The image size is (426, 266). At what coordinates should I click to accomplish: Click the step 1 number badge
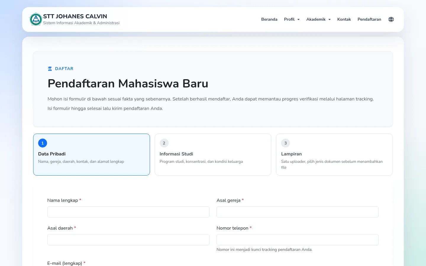pyautogui.click(x=43, y=143)
